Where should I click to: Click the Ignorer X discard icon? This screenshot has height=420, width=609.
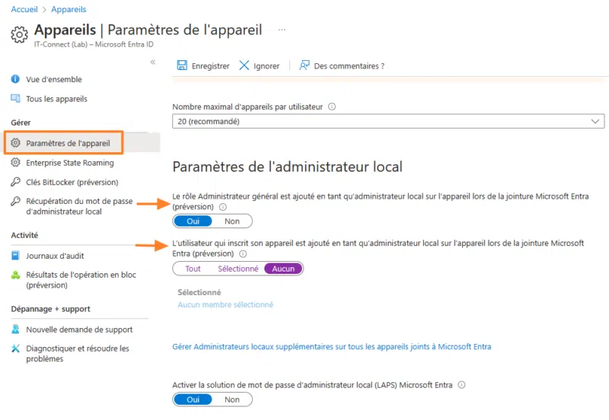point(244,66)
